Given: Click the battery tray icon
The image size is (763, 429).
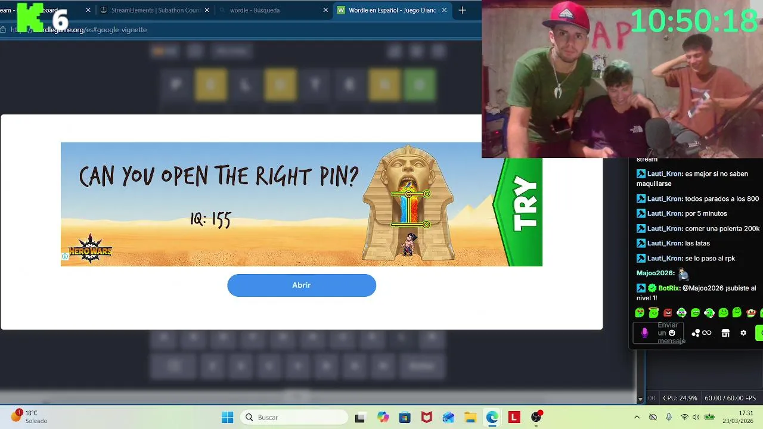Looking at the screenshot, I should pyautogui.click(x=709, y=417).
